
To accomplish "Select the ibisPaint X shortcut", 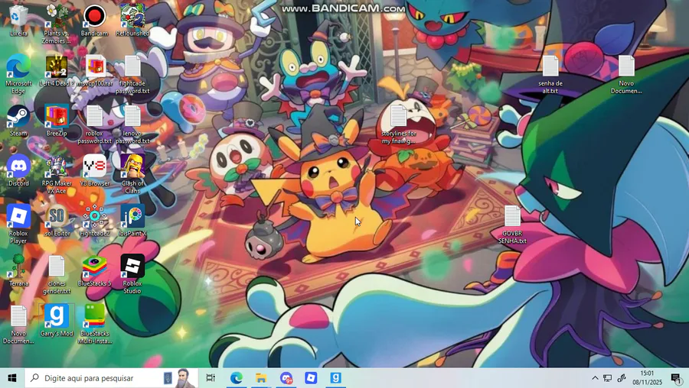I will coord(132,221).
